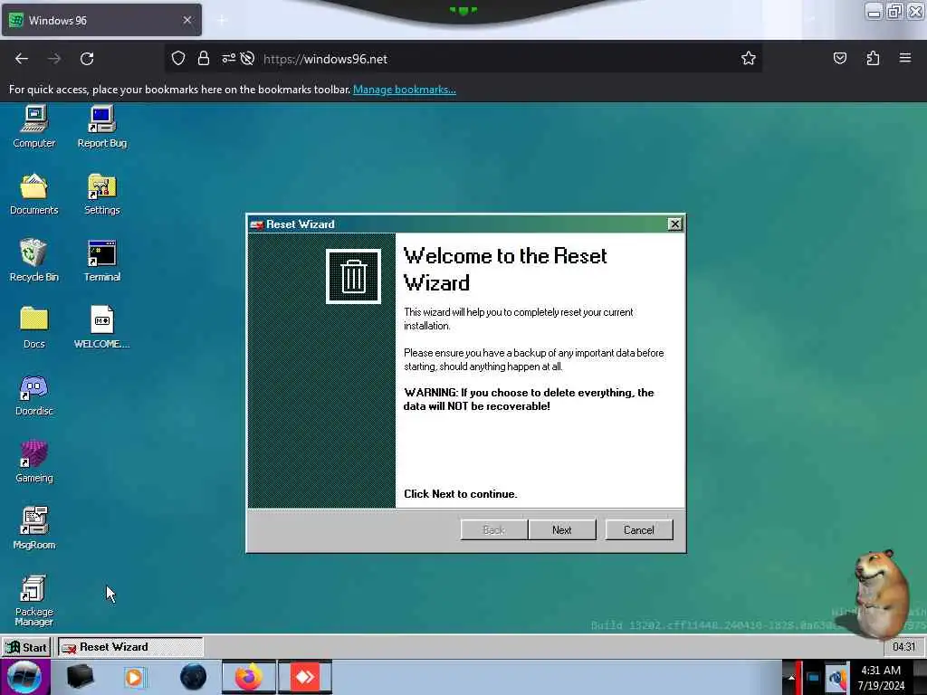The width and height of the screenshot is (927, 695).
Task: Open the Windows 96 Start menu
Action: click(26, 647)
